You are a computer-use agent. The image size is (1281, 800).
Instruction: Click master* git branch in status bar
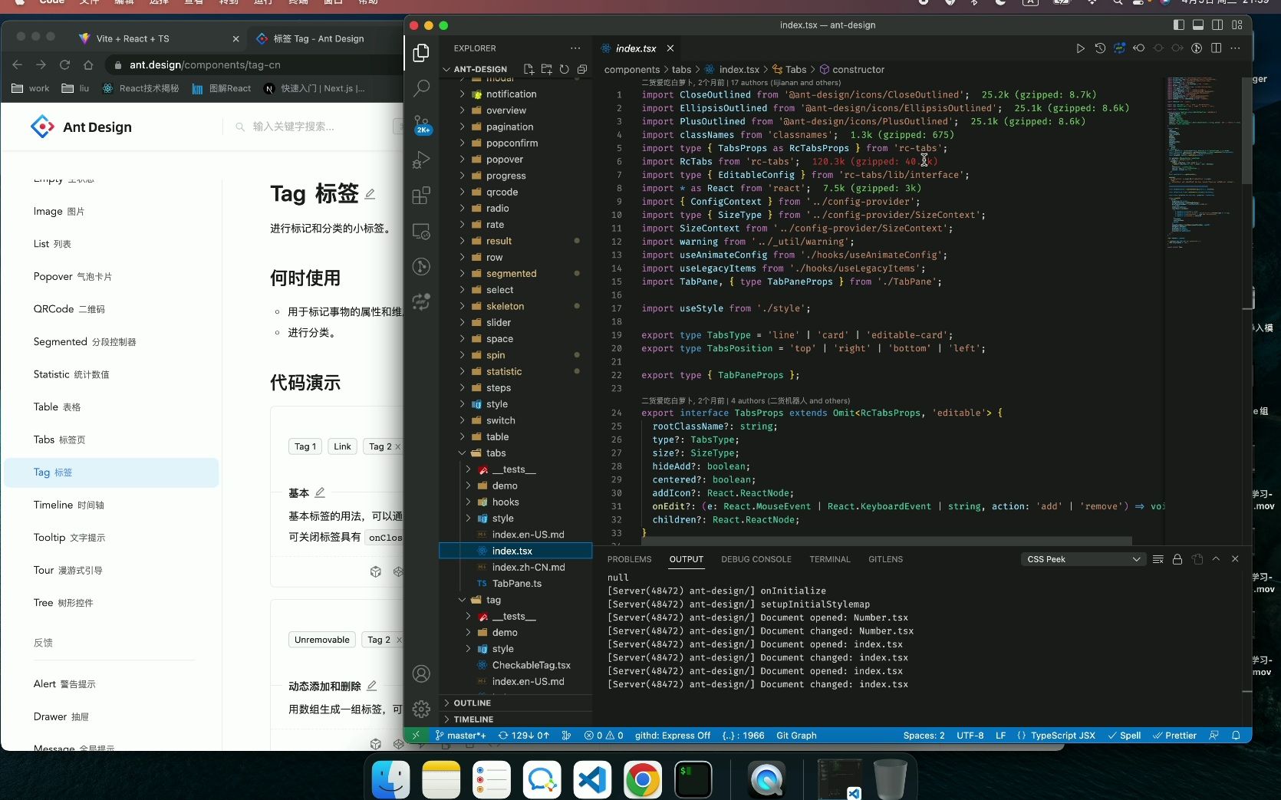click(460, 735)
